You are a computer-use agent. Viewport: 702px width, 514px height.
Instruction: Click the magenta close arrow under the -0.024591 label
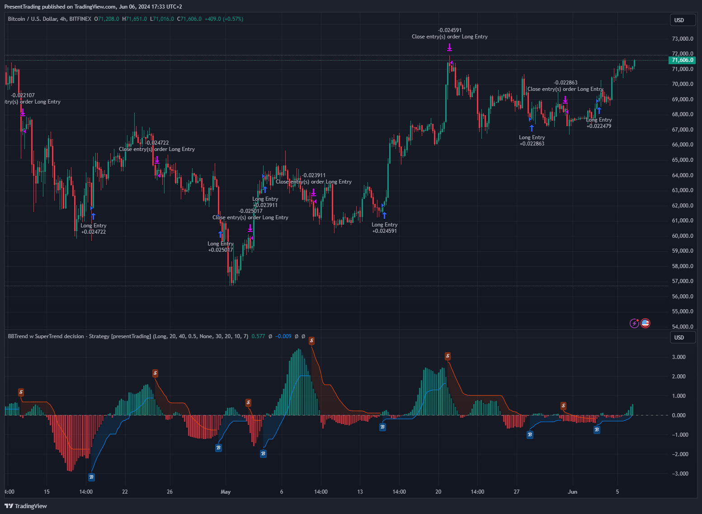449,47
